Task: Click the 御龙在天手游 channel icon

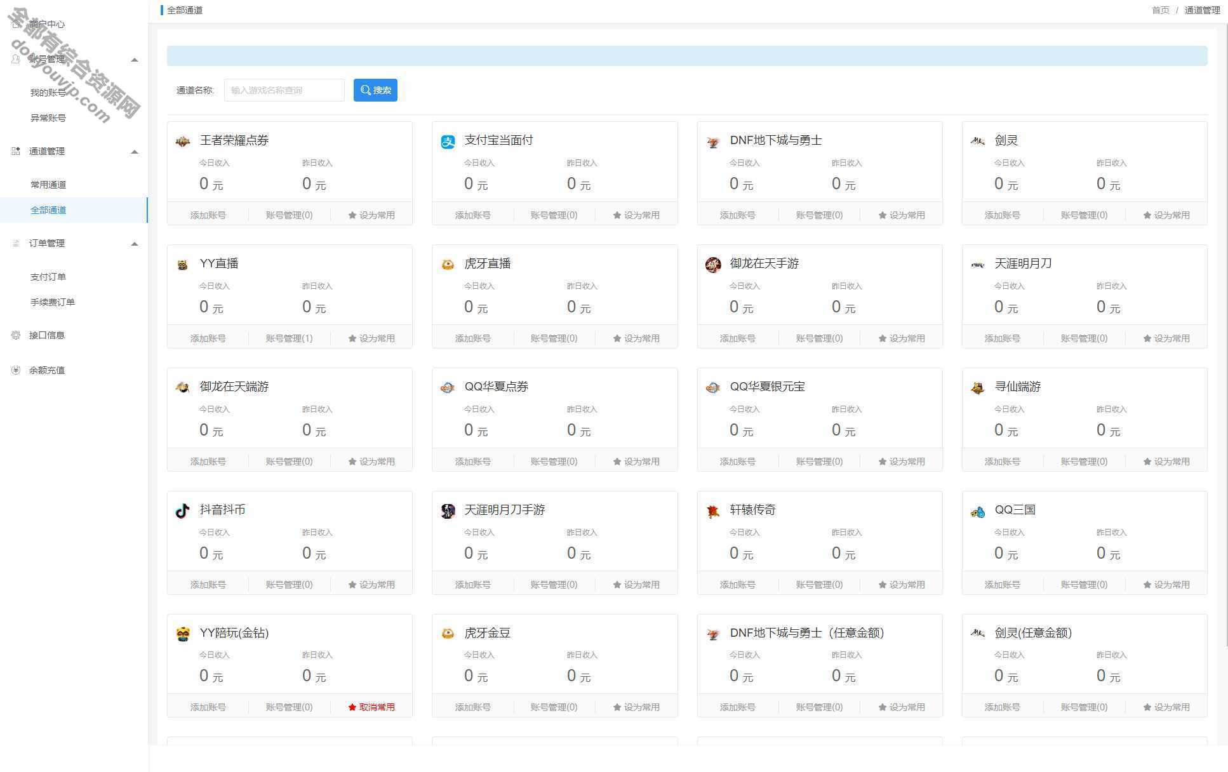Action: tap(713, 265)
